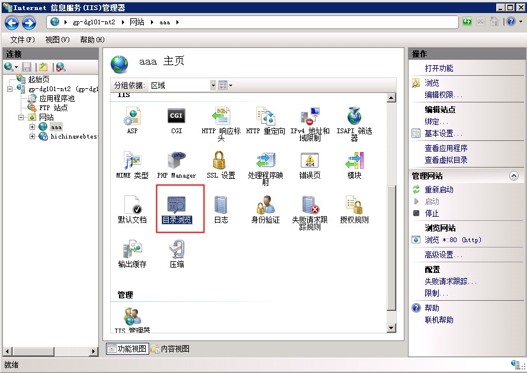Click the features pane vertical scrollbar down arrow
The height and width of the screenshot is (373, 527).
click(391, 328)
